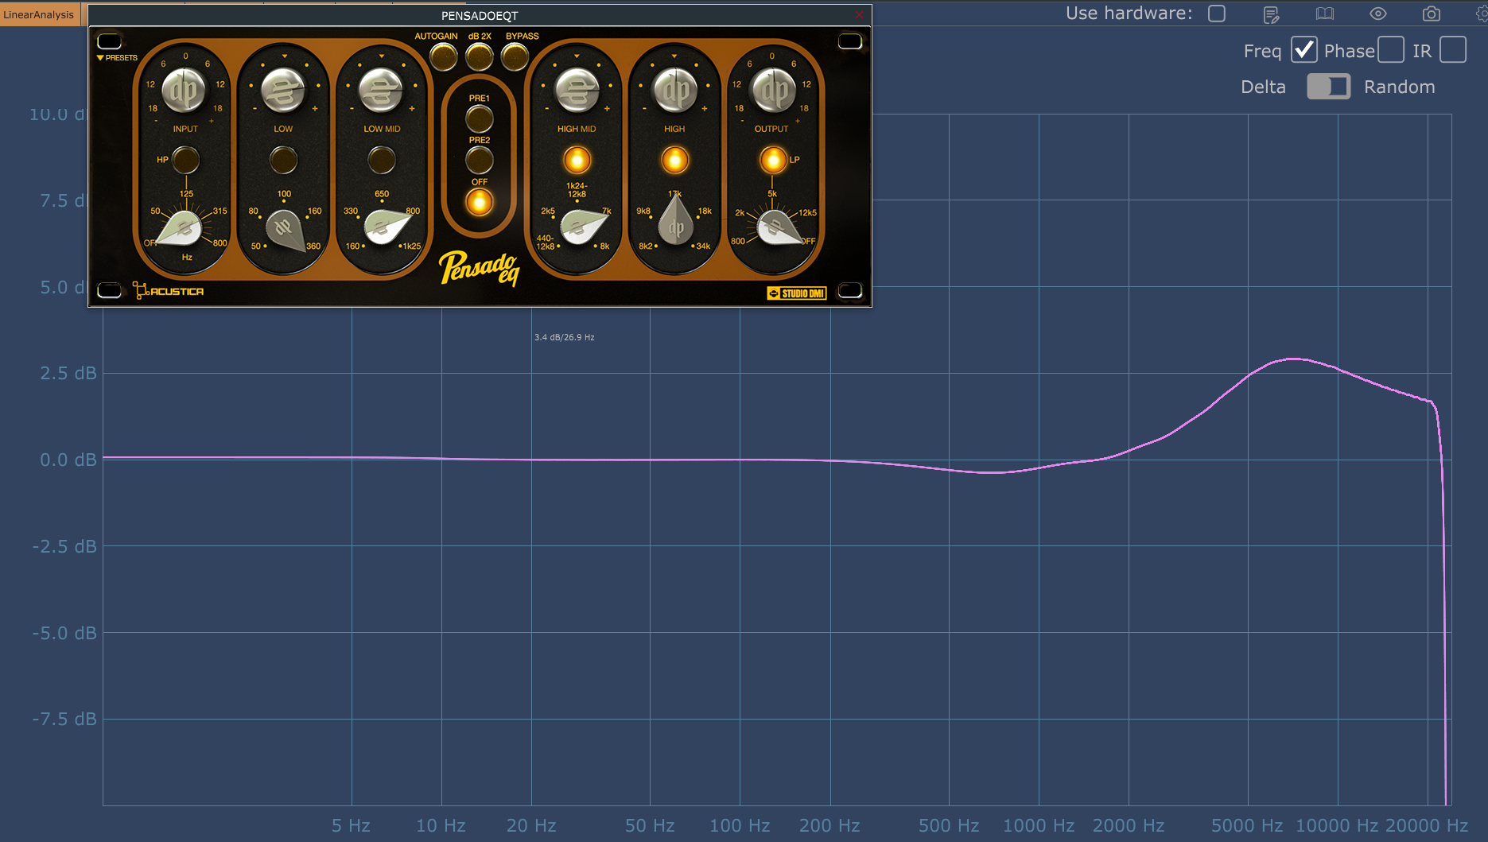Select the preamp OFF button
Screen dimensions: 1488x842
479,202
